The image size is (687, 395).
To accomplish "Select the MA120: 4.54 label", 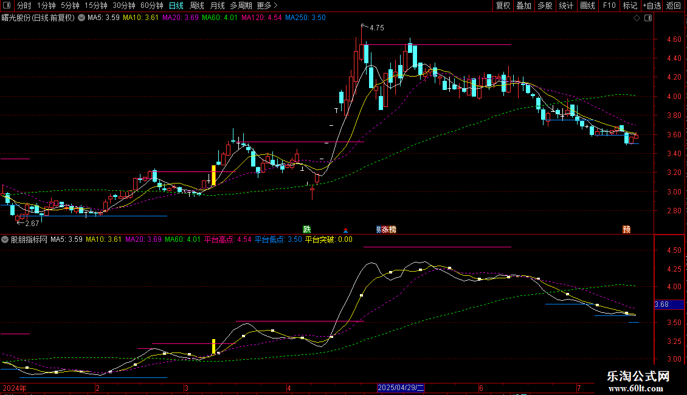I will (261, 18).
